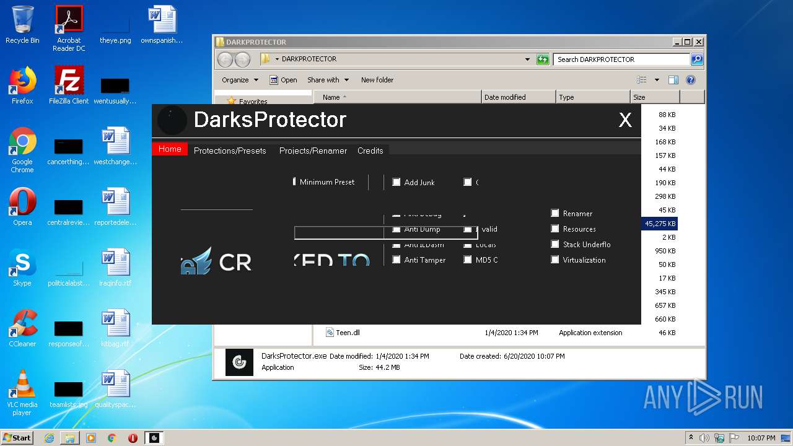Show the Credits tab

coord(370,151)
